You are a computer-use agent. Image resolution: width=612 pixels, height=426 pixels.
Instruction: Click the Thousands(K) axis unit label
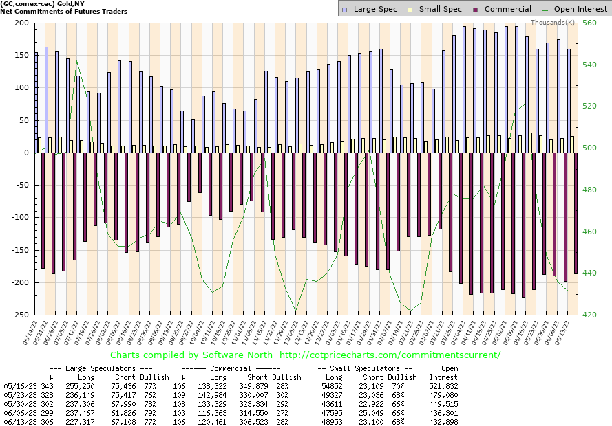[554, 22]
